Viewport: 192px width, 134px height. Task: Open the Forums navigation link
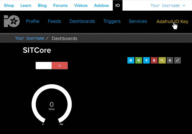60,5
